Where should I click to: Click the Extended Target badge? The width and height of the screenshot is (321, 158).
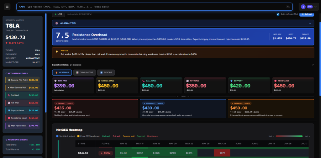241,103
